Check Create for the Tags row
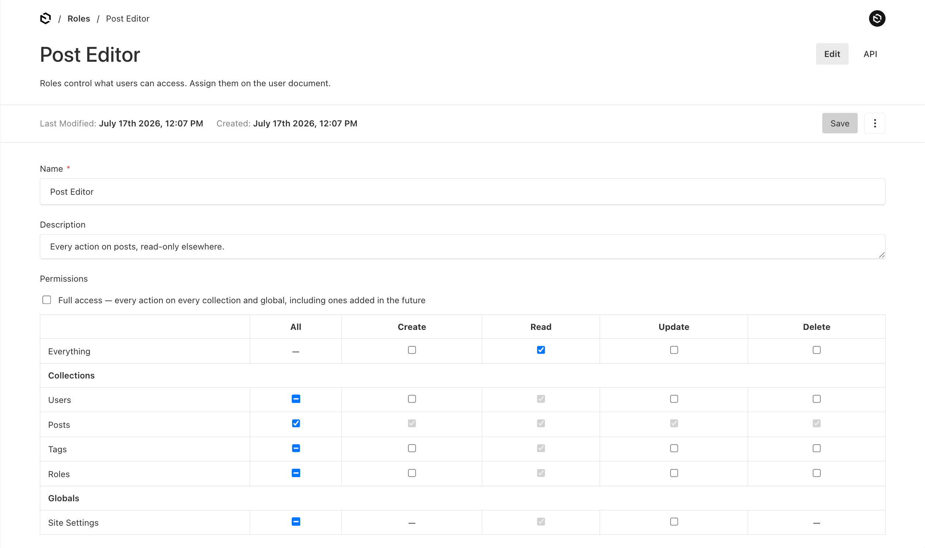Image resolution: width=925 pixels, height=548 pixels. (x=412, y=448)
